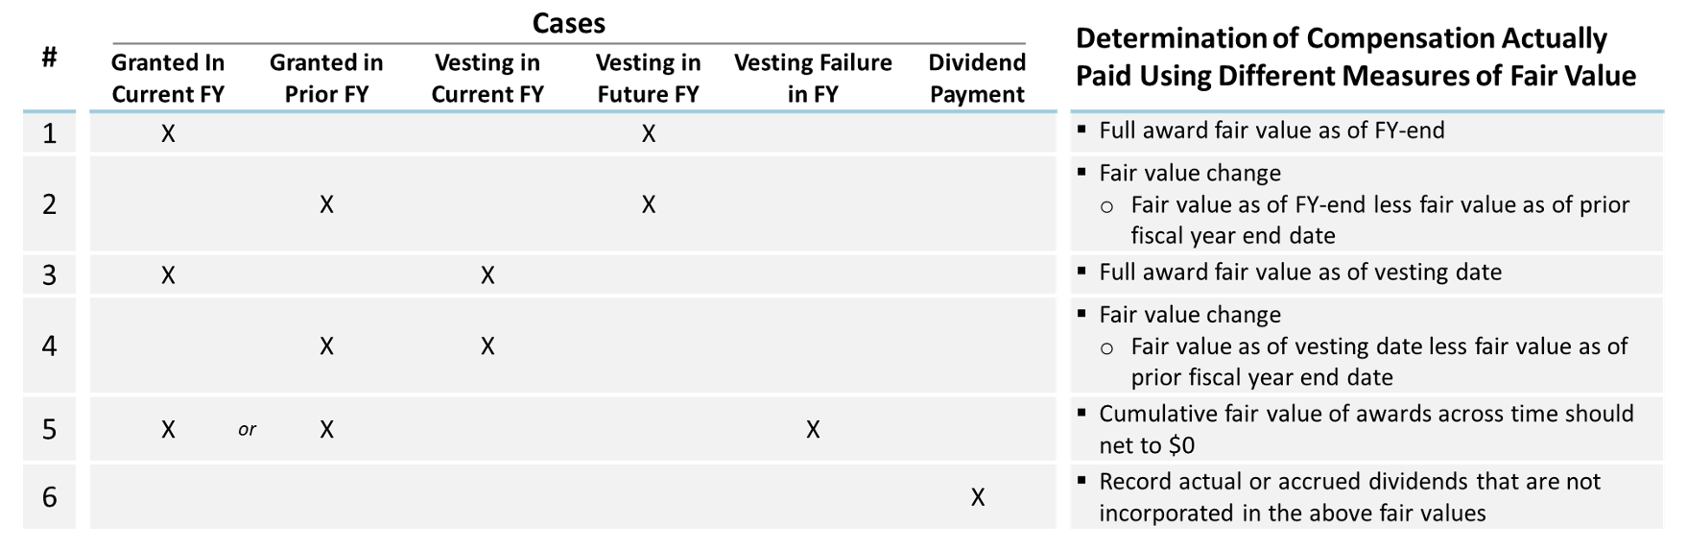The height and width of the screenshot is (549, 1687).
Task: Click the 'Dividend Payment' column header
Action: tap(977, 78)
